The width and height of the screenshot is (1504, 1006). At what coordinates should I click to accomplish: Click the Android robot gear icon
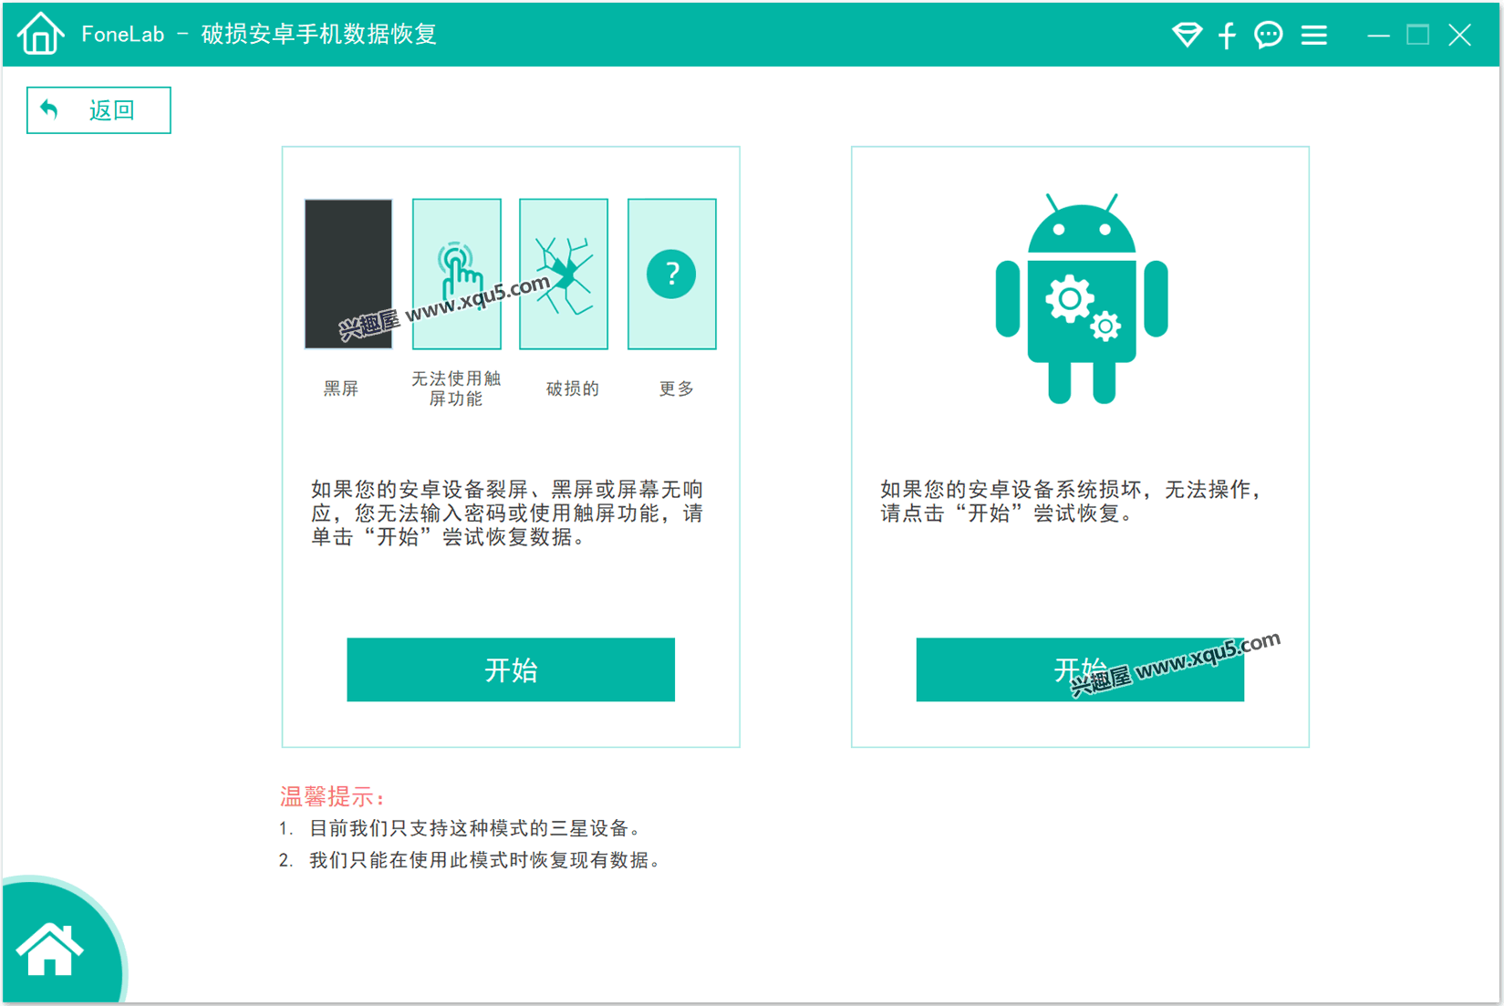[1082, 298]
